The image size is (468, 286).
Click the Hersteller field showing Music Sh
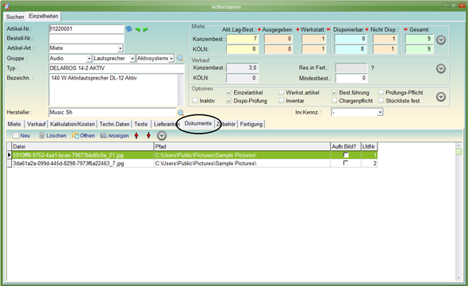coord(112,112)
